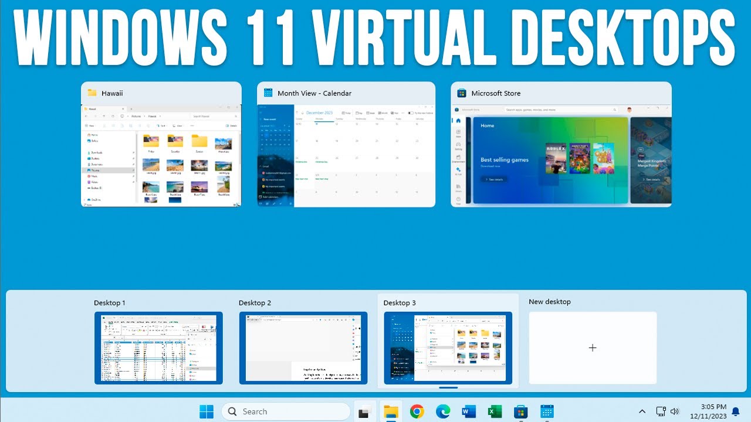The width and height of the screenshot is (751, 422).
Task: Click the Microsoft Store icon in title
Action: pyautogui.click(x=462, y=93)
